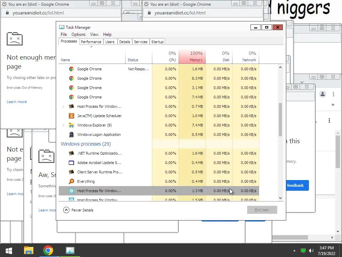The width and height of the screenshot is (342, 257).
Task: Show hidden system tray icons
Action: click(x=294, y=251)
